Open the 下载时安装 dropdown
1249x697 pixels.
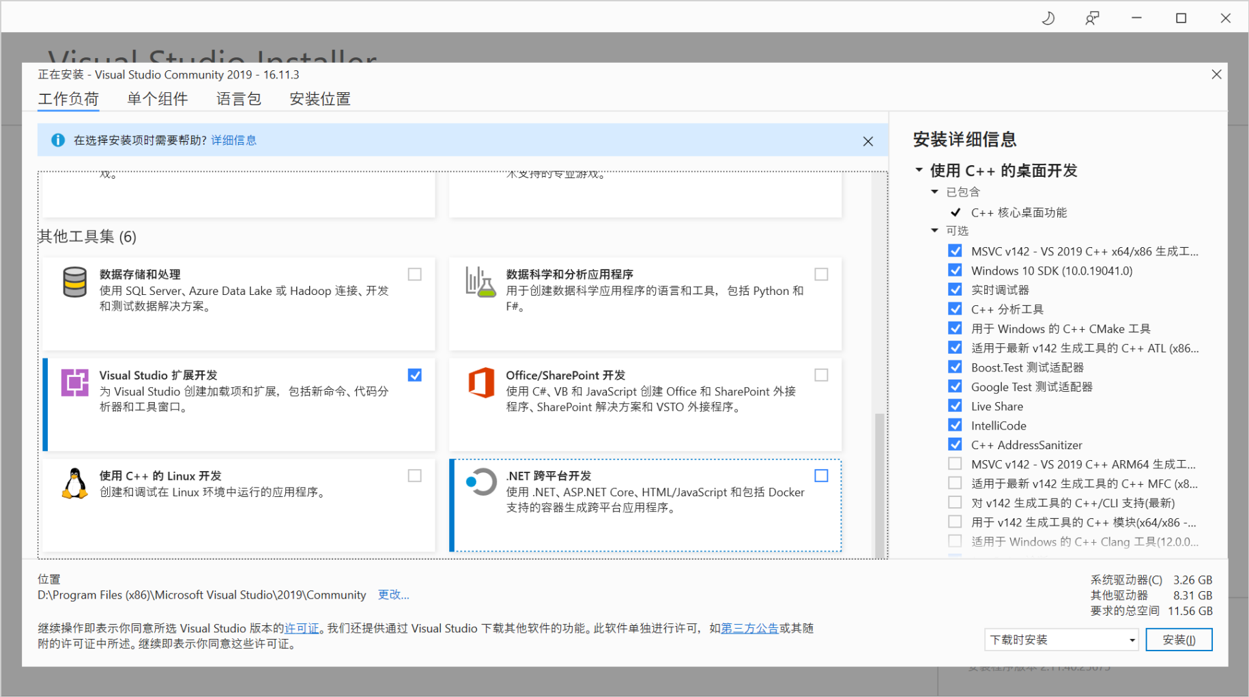[1061, 640]
